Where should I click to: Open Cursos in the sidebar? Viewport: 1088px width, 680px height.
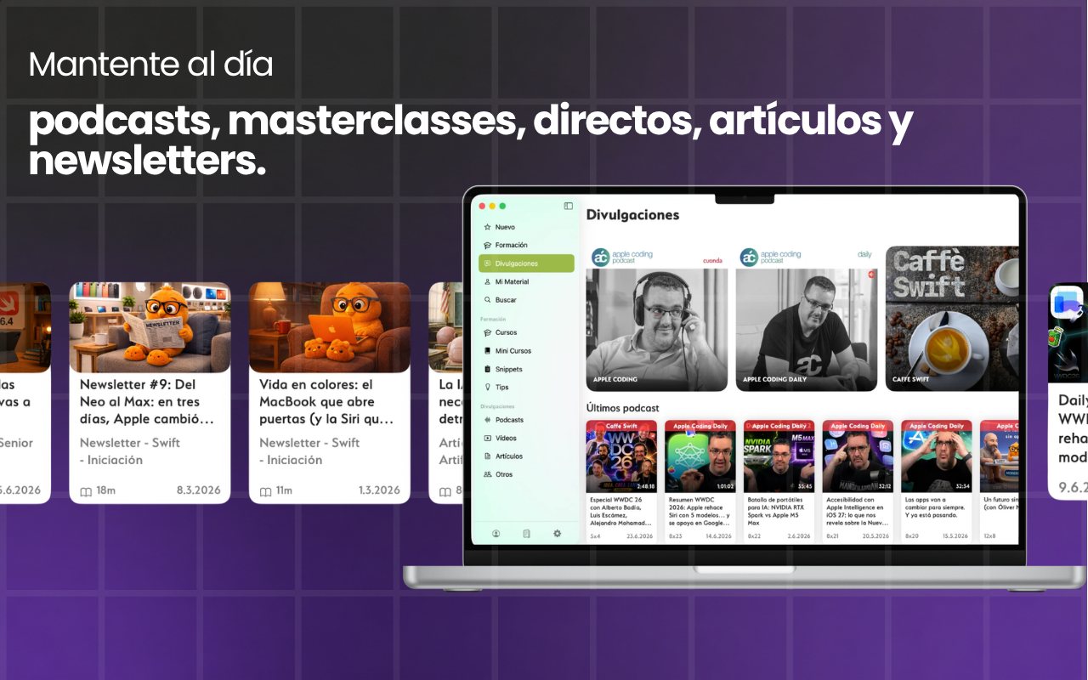[526, 332]
